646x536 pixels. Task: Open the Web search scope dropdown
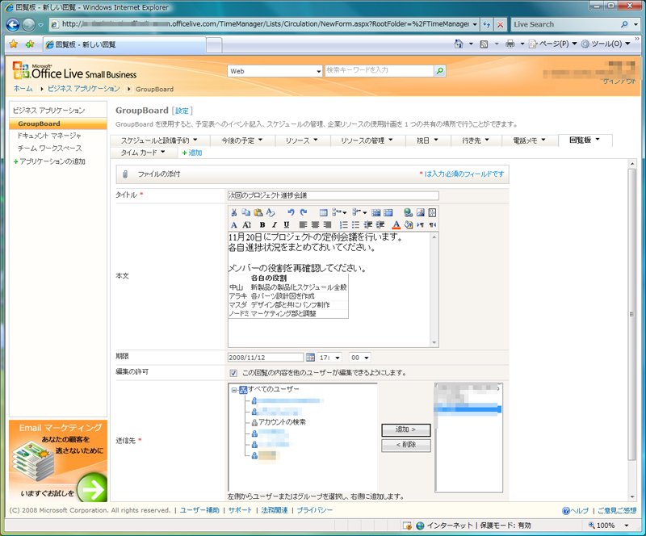[275, 71]
